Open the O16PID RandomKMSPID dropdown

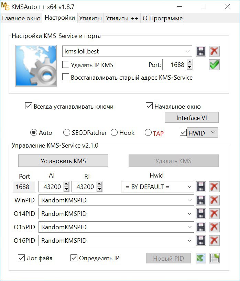(189, 241)
